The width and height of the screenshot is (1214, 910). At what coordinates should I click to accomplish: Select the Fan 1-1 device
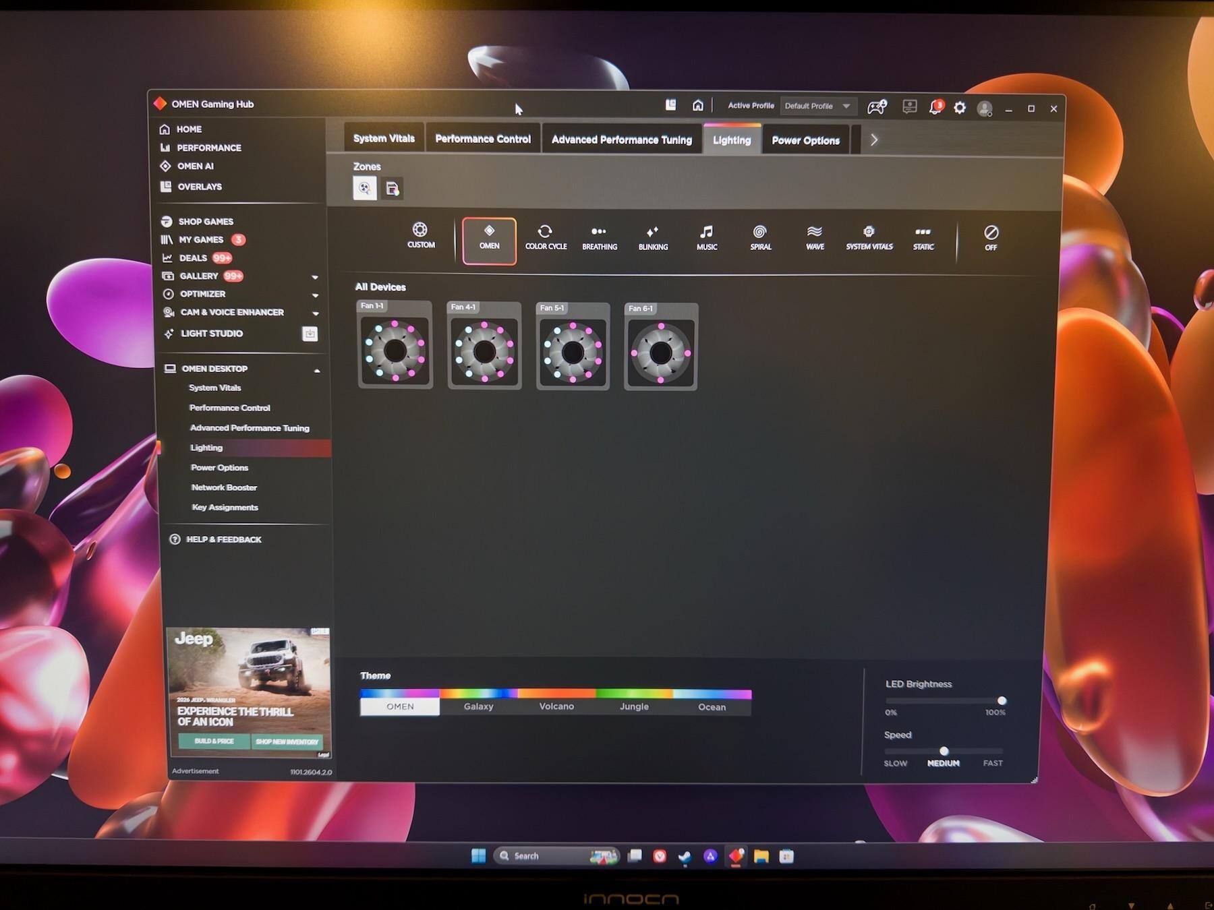395,344
